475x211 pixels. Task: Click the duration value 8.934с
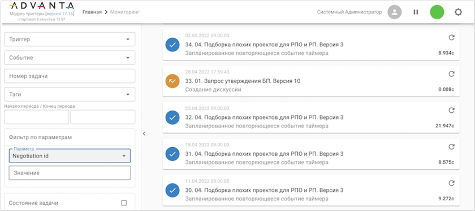coord(446,53)
